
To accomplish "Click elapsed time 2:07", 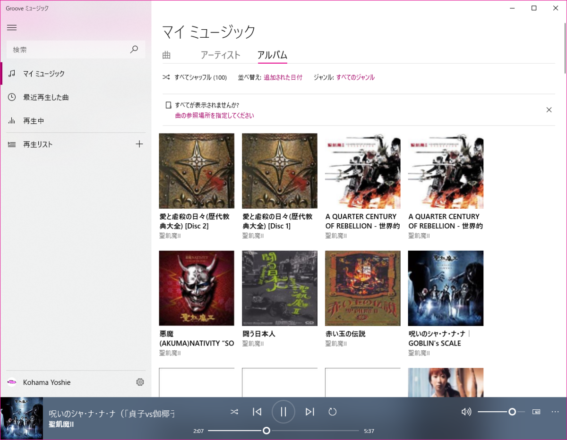I will pyautogui.click(x=198, y=431).
